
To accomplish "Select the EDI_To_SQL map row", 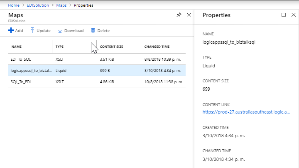I will pyautogui.click(x=97, y=59).
